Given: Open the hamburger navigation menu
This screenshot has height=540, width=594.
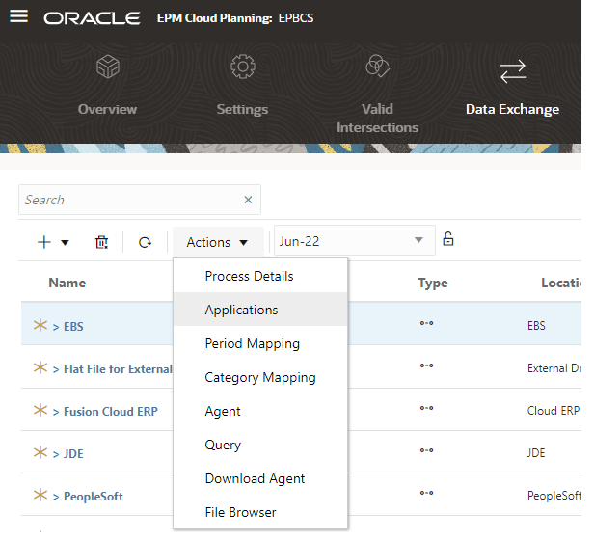Looking at the screenshot, I should click(x=18, y=16).
